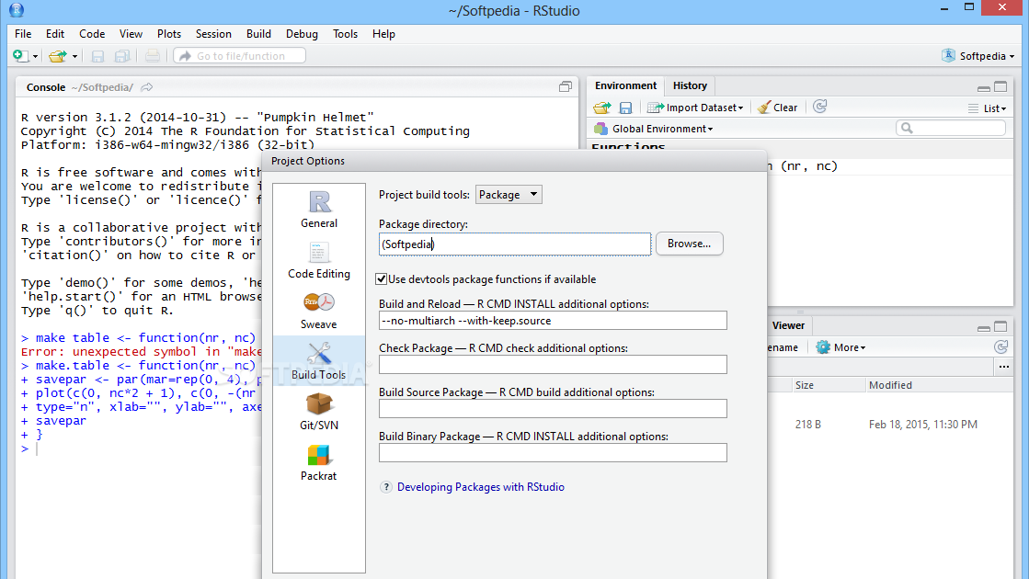Click the help question mark icon
1029x579 pixels.
point(386,486)
